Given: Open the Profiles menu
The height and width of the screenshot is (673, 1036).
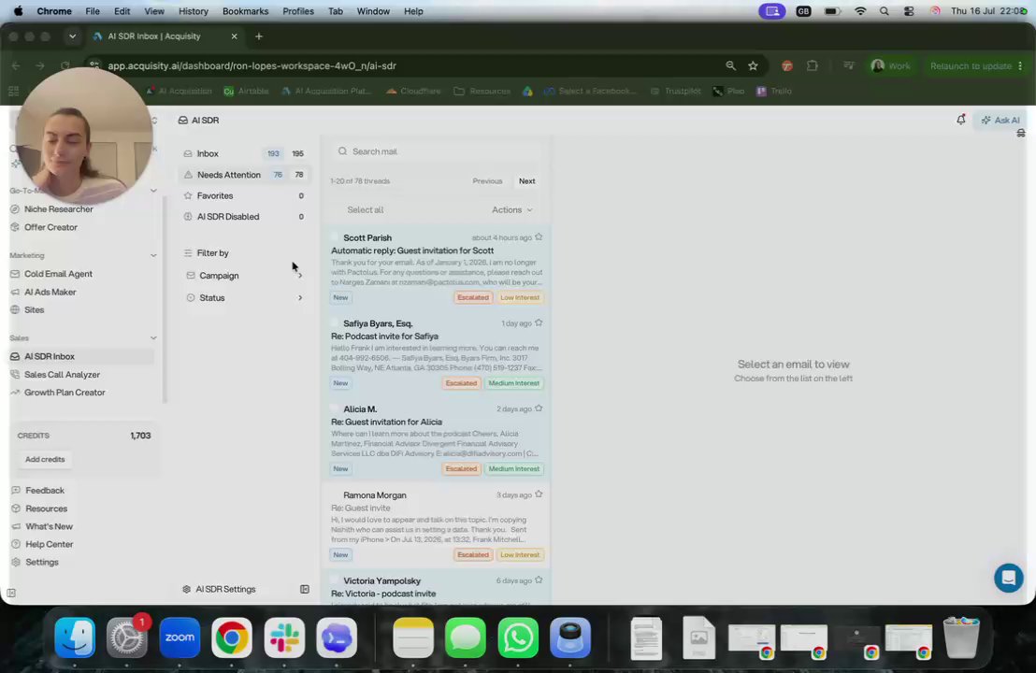Looking at the screenshot, I should pos(298,11).
